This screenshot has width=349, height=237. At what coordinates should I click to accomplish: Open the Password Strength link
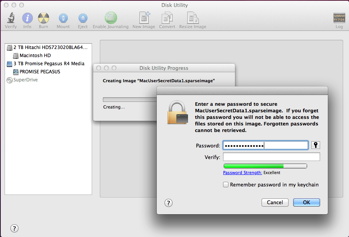click(242, 173)
